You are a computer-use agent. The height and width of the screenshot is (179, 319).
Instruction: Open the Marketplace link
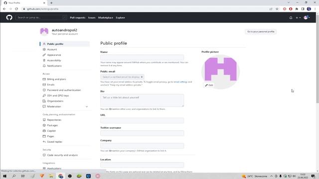coord(106,18)
